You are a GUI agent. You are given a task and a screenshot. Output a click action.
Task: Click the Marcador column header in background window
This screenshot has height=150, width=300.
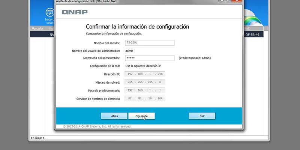click(37, 28)
